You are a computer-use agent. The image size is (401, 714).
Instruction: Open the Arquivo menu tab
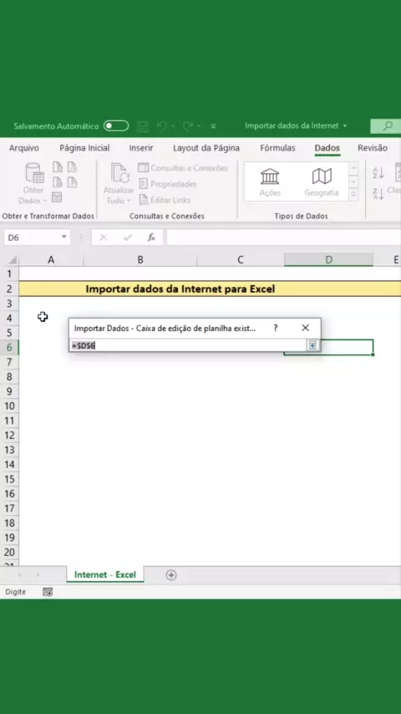24,148
